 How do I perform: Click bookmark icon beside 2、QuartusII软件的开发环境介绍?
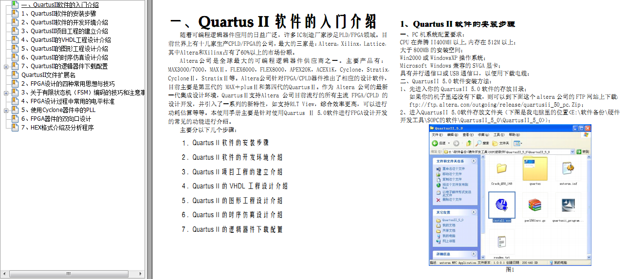[x=15, y=22]
